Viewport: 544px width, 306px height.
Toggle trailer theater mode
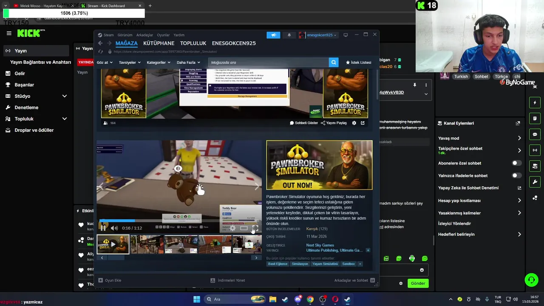244,228
